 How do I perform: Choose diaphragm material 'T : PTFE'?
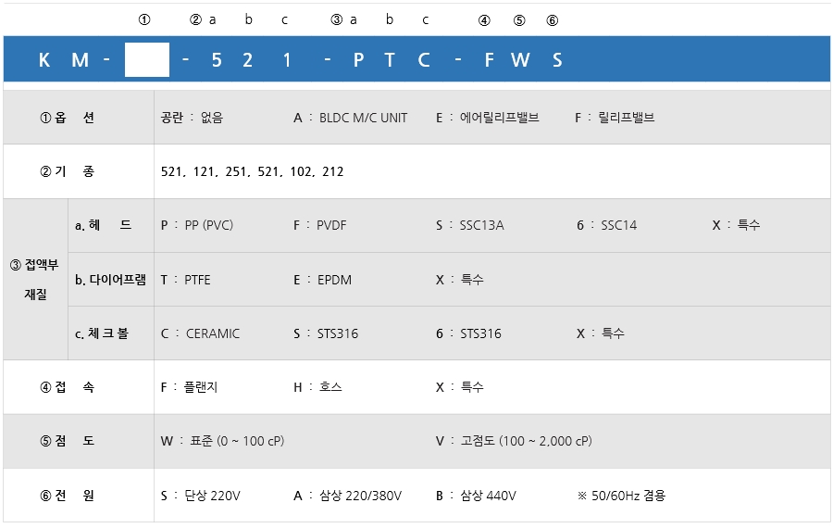pos(185,280)
